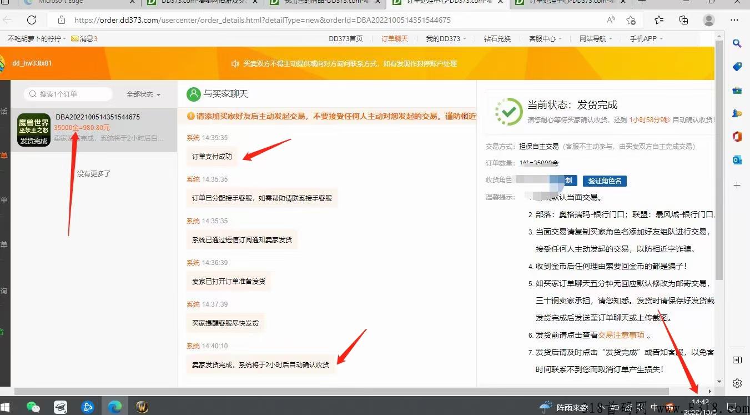Click the 验证角色名 button
This screenshot has width=750, height=415.
[x=605, y=181]
